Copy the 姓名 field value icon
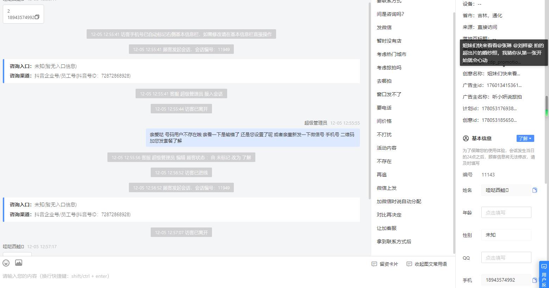549x288 pixels. coord(535,190)
